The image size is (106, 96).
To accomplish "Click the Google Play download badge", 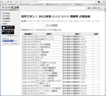I will [x=8, y=32].
